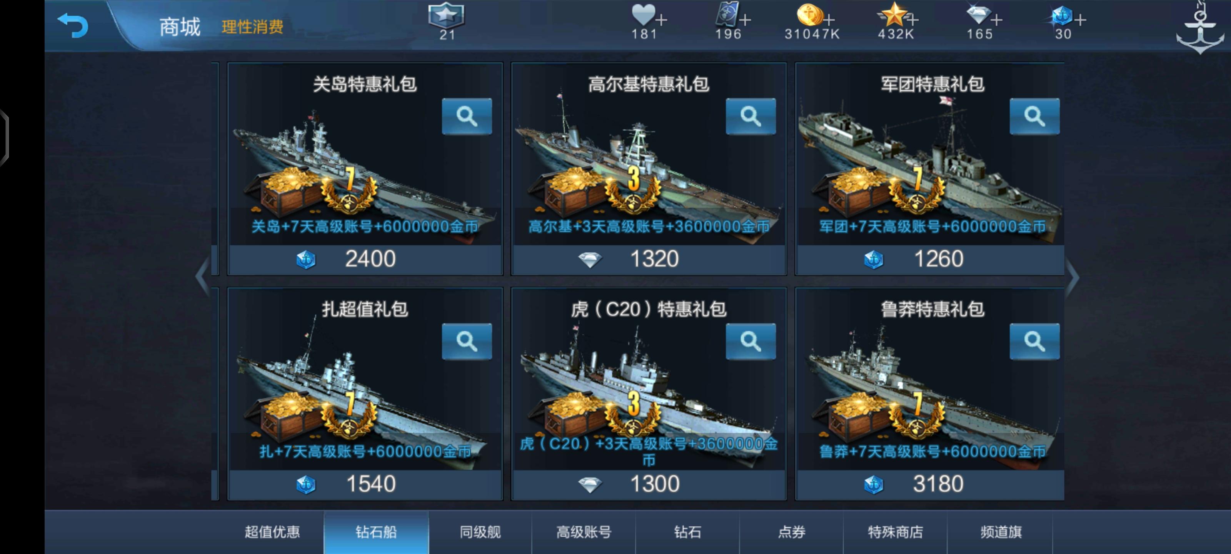Open the 特殊商店 tab
This screenshot has width=1231, height=554.
(x=895, y=532)
